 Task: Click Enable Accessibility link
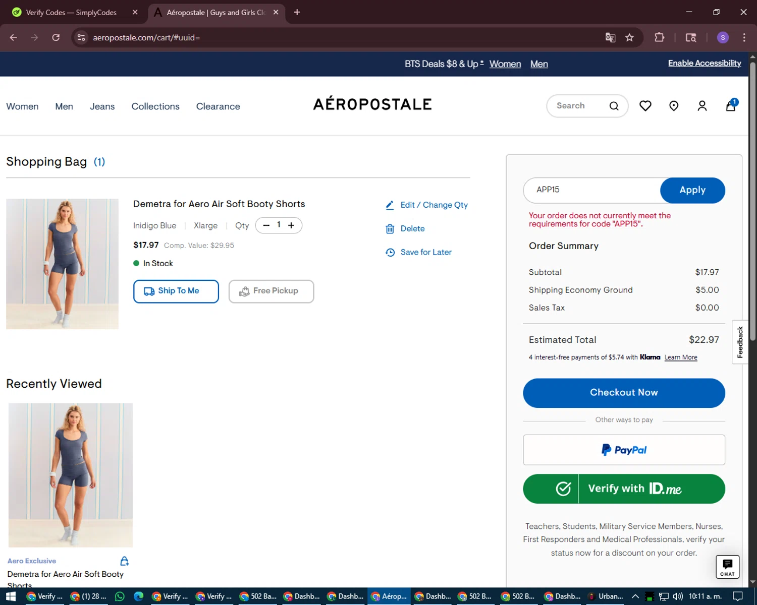(x=705, y=63)
